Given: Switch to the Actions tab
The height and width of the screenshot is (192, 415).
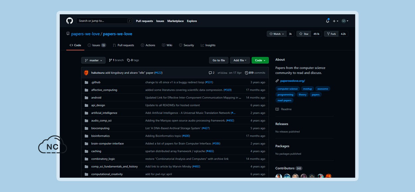Looking at the screenshot, I should tap(148, 45).
